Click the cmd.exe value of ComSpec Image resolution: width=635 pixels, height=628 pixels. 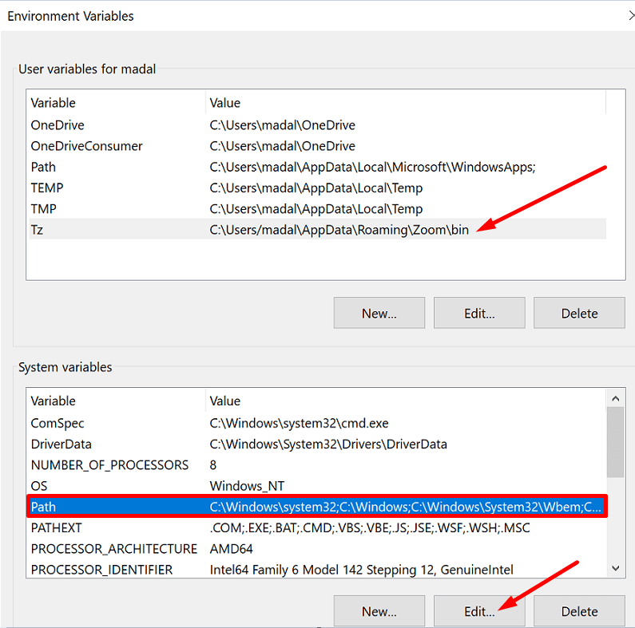point(299,423)
